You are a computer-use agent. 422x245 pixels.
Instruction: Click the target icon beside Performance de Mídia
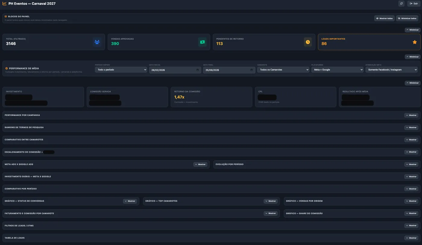tap(7, 68)
